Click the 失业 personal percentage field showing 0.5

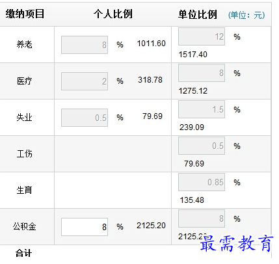coord(85,118)
